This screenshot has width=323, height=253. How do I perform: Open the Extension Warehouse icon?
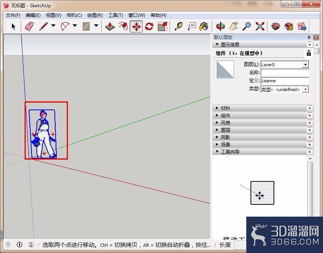click(289, 26)
